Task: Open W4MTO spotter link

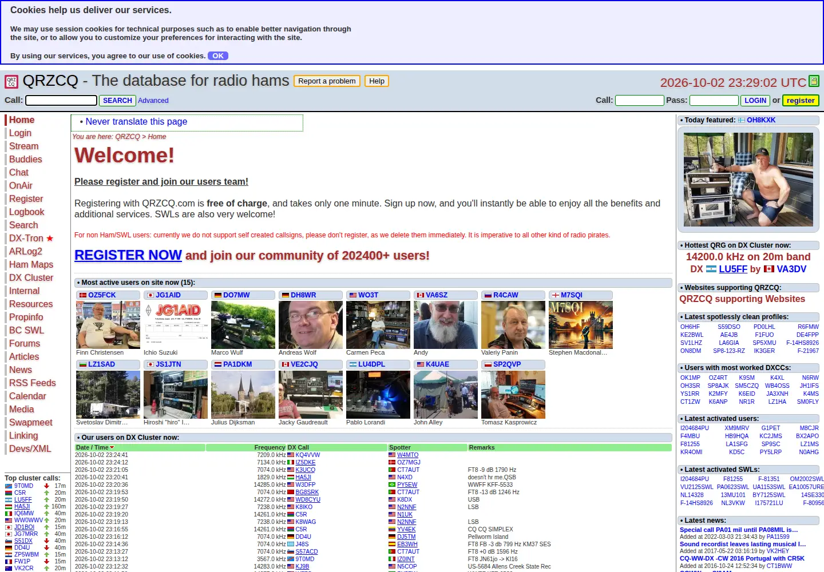Action: pyautogui.click(x=408, y=455)
